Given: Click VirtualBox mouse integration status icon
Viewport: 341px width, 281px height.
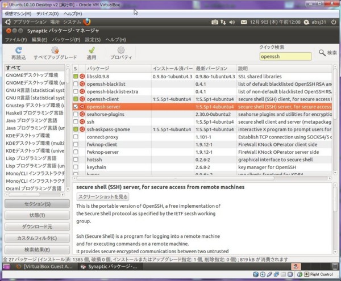Looking at the screenshot, I should (300, 275).
